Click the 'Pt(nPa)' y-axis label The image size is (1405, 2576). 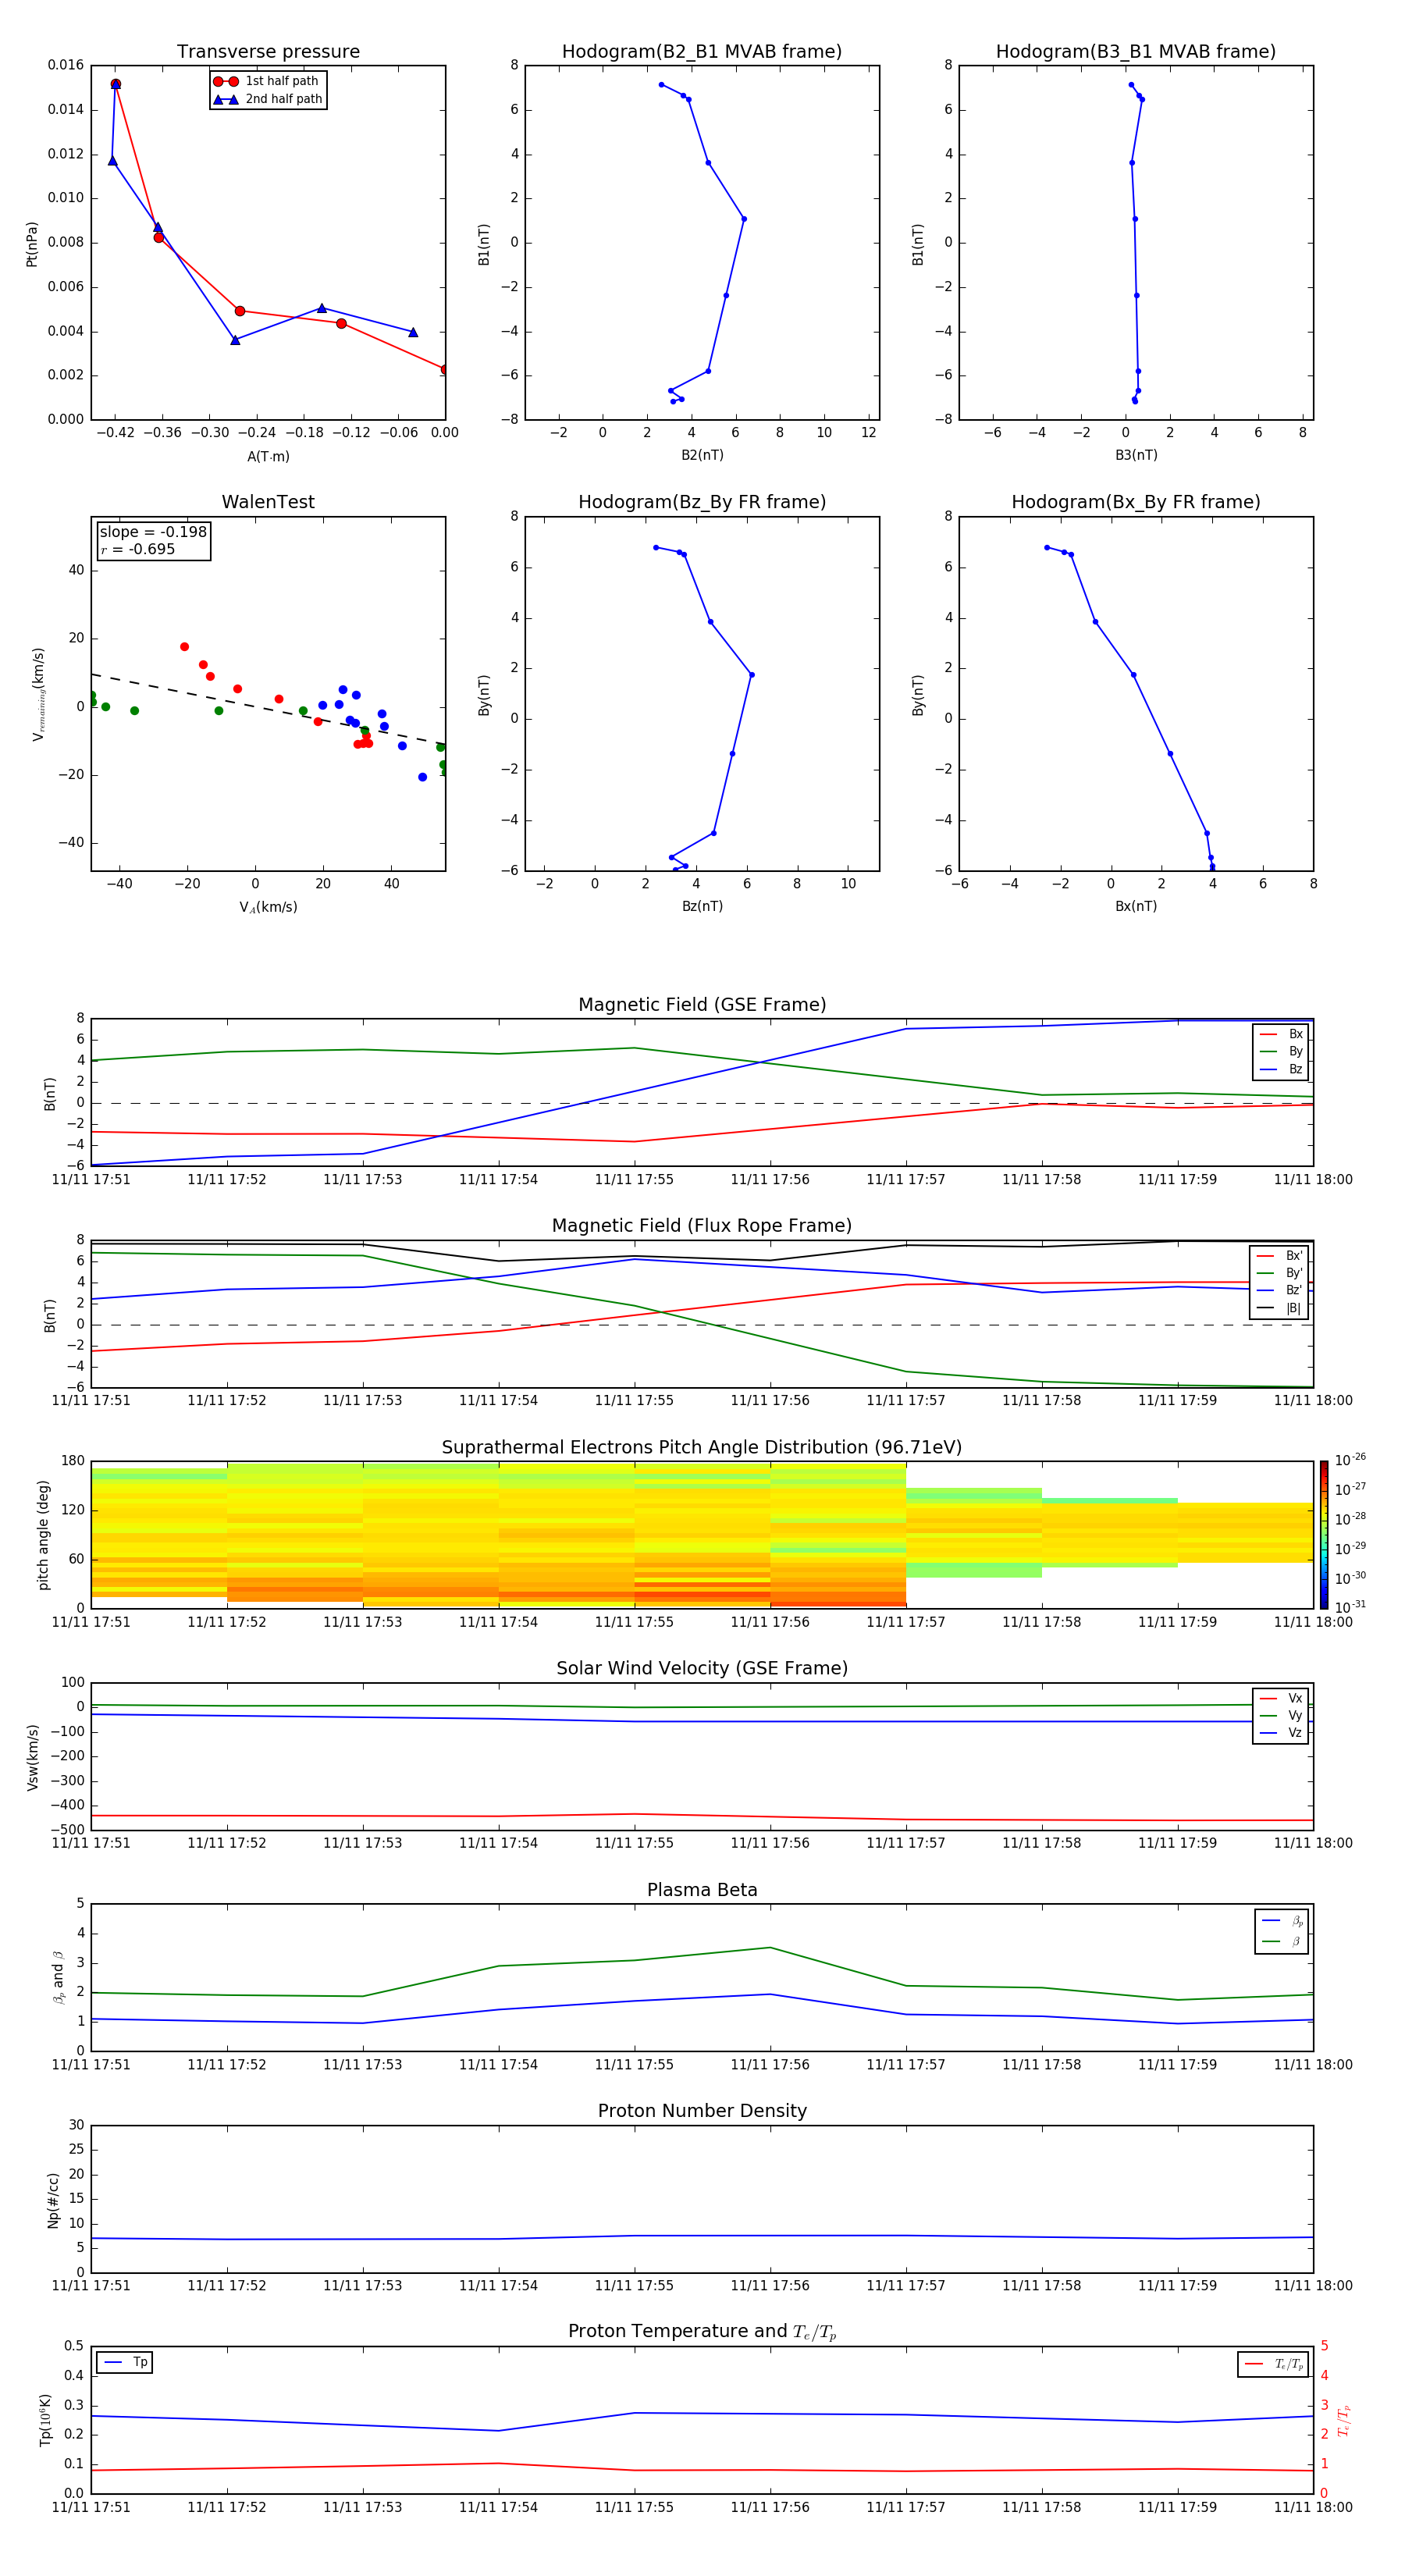[x=32, y=244]
